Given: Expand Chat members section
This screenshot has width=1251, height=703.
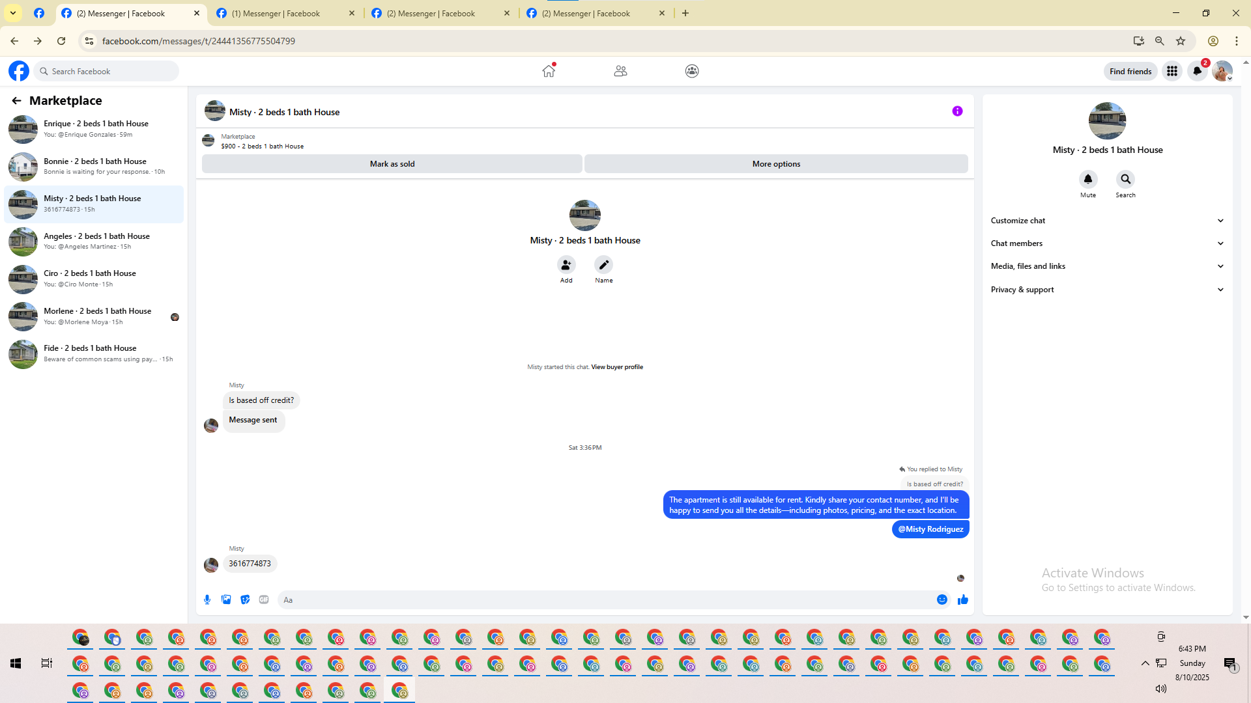Looking at the screenshot, I should click(1107, 243).
